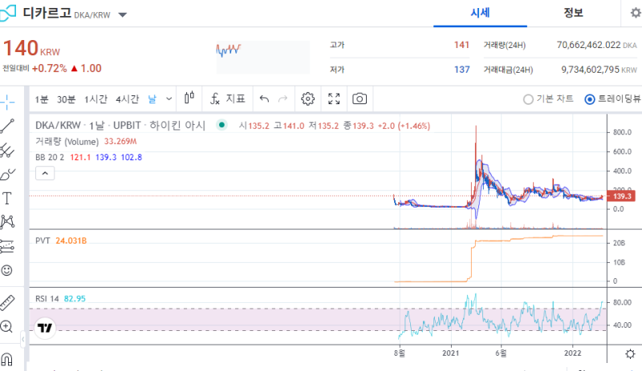Screen dimensions: 642x371
Task: Switch to the 정보 tab
Action: (x=573, y=13)
